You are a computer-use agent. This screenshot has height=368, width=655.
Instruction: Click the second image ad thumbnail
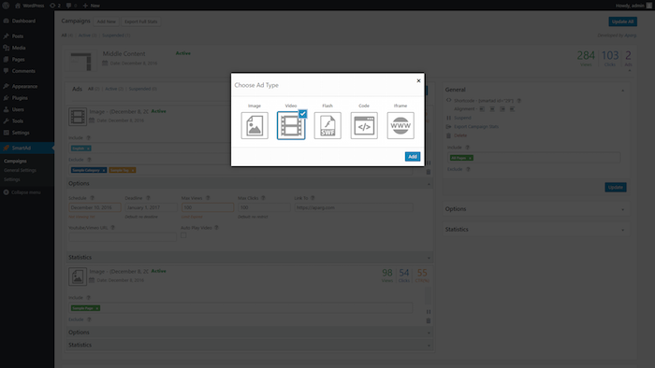(x=78, y=276)
